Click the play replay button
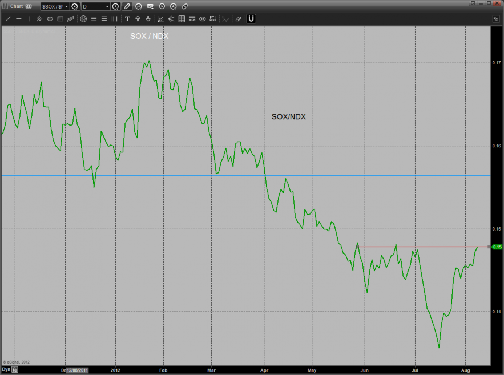Image resolution: width=504 pixels, height=375 pixels. (x=162, y=6)
